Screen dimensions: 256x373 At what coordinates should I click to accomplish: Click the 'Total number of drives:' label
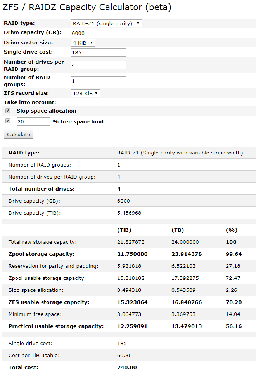(42, 189)
